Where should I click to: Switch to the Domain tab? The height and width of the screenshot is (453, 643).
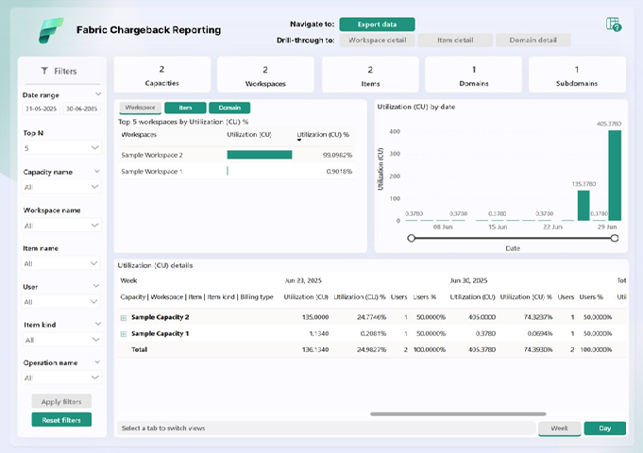229,108
